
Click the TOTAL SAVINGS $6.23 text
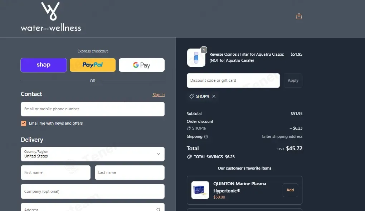214,157
